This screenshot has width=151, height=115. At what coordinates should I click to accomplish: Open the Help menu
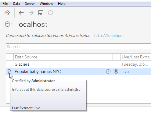(62, 4)
